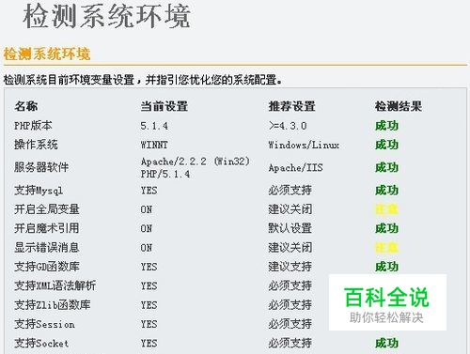This screenshot has width=470, height=354.
Task: Click ON value in 开启魔术引用 row
Action: coord(147,228)
